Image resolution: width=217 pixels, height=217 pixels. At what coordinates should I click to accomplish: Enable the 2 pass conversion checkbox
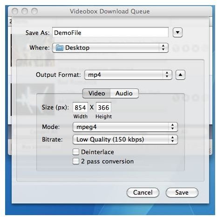(x=76, y=161)
